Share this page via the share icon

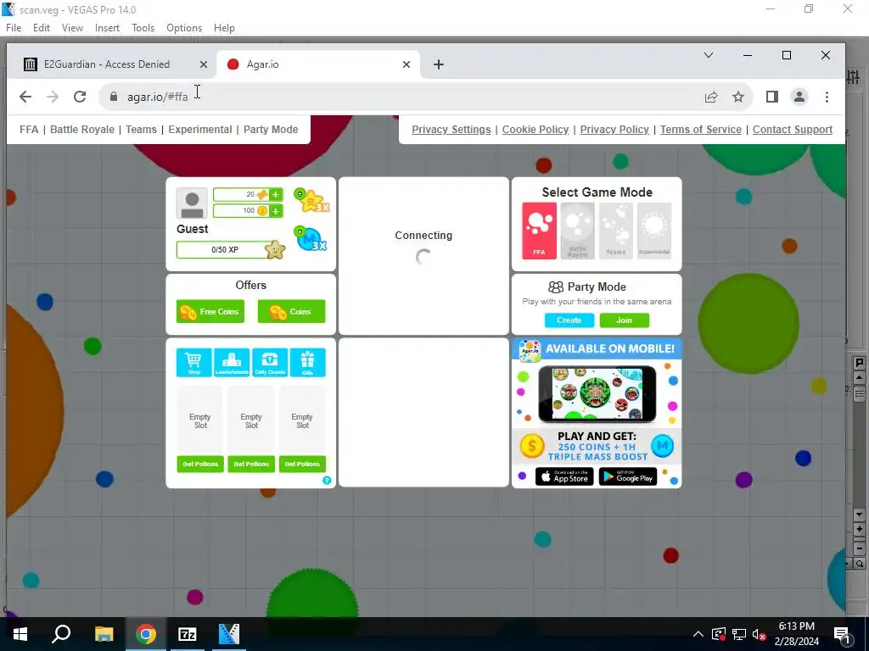(x=711, y=97)
